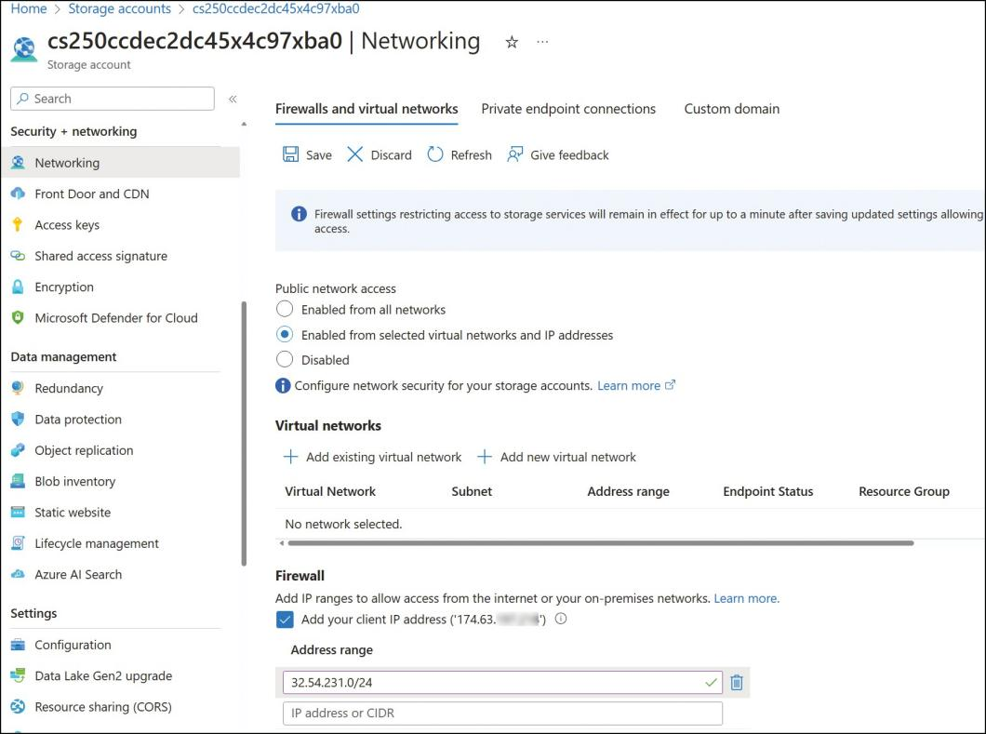Click the left arrow of table scrollbar
Screen dimensions: 986x734
(282, 542)
